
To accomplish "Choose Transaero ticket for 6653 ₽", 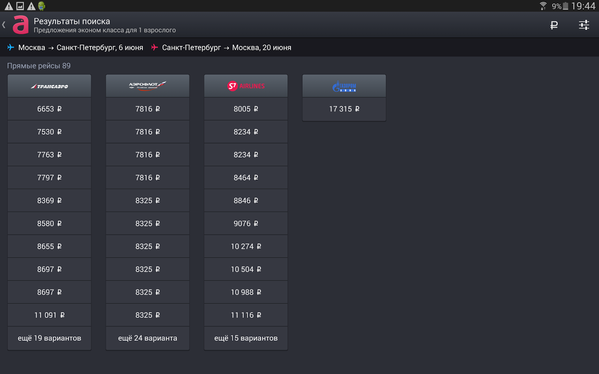I will point(50,109).
